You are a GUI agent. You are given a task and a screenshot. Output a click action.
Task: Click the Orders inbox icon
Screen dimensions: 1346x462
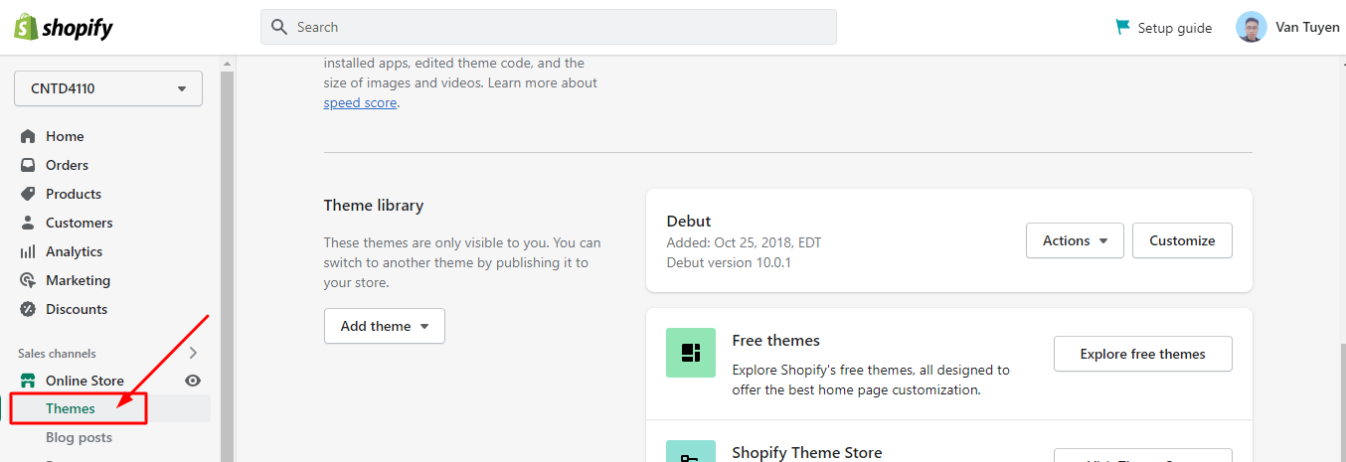click(x=28, y=165)
